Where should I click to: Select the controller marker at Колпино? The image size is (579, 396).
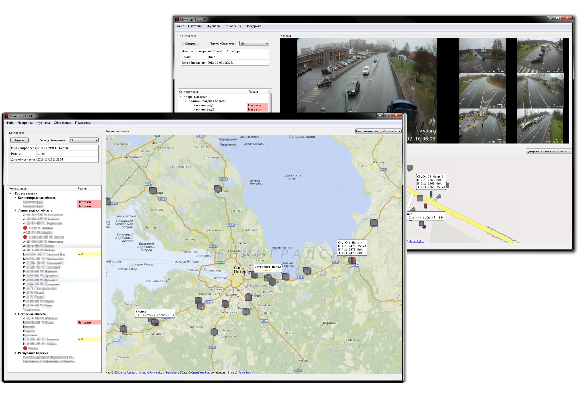(x=248, y=297)
